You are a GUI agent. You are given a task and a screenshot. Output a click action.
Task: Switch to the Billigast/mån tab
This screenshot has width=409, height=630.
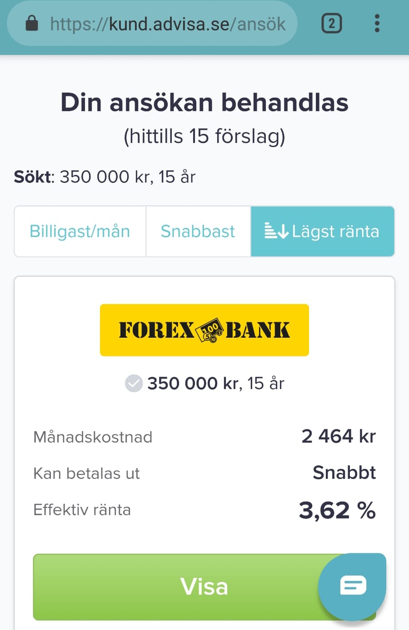pyautogui.click(x=80, y=231)
